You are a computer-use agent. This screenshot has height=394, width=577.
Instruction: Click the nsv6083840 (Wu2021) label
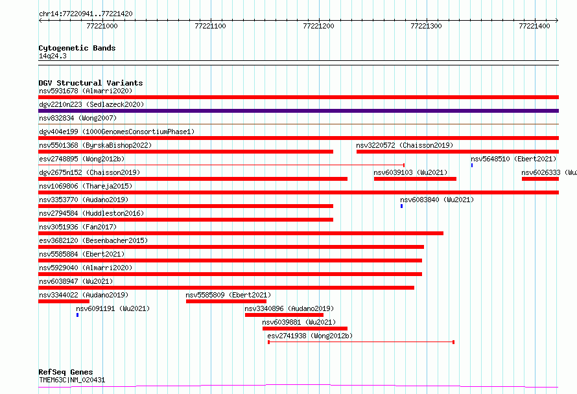[437, 200]
